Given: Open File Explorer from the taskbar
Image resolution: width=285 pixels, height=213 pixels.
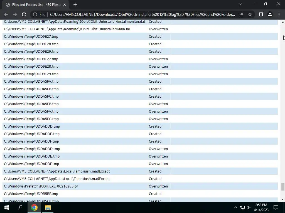Looking at the screenshot, I should 48,207.
